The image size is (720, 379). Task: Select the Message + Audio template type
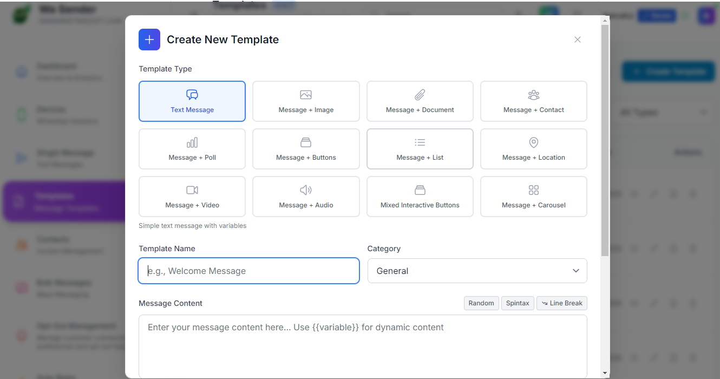click(306, 197)
